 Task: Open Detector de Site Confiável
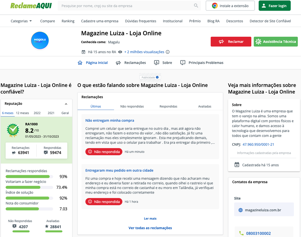pos(270,21)
